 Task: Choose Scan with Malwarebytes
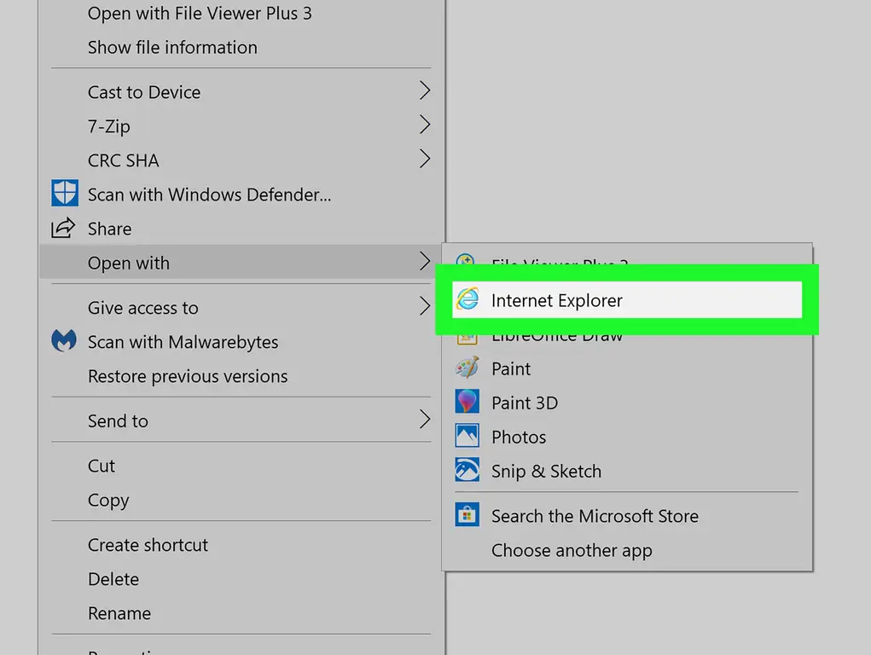pos(241,342)
